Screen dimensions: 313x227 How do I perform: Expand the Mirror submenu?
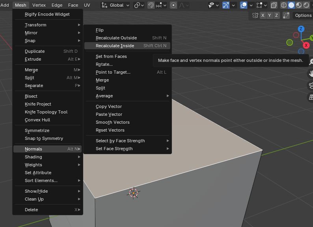pos(48,33)
